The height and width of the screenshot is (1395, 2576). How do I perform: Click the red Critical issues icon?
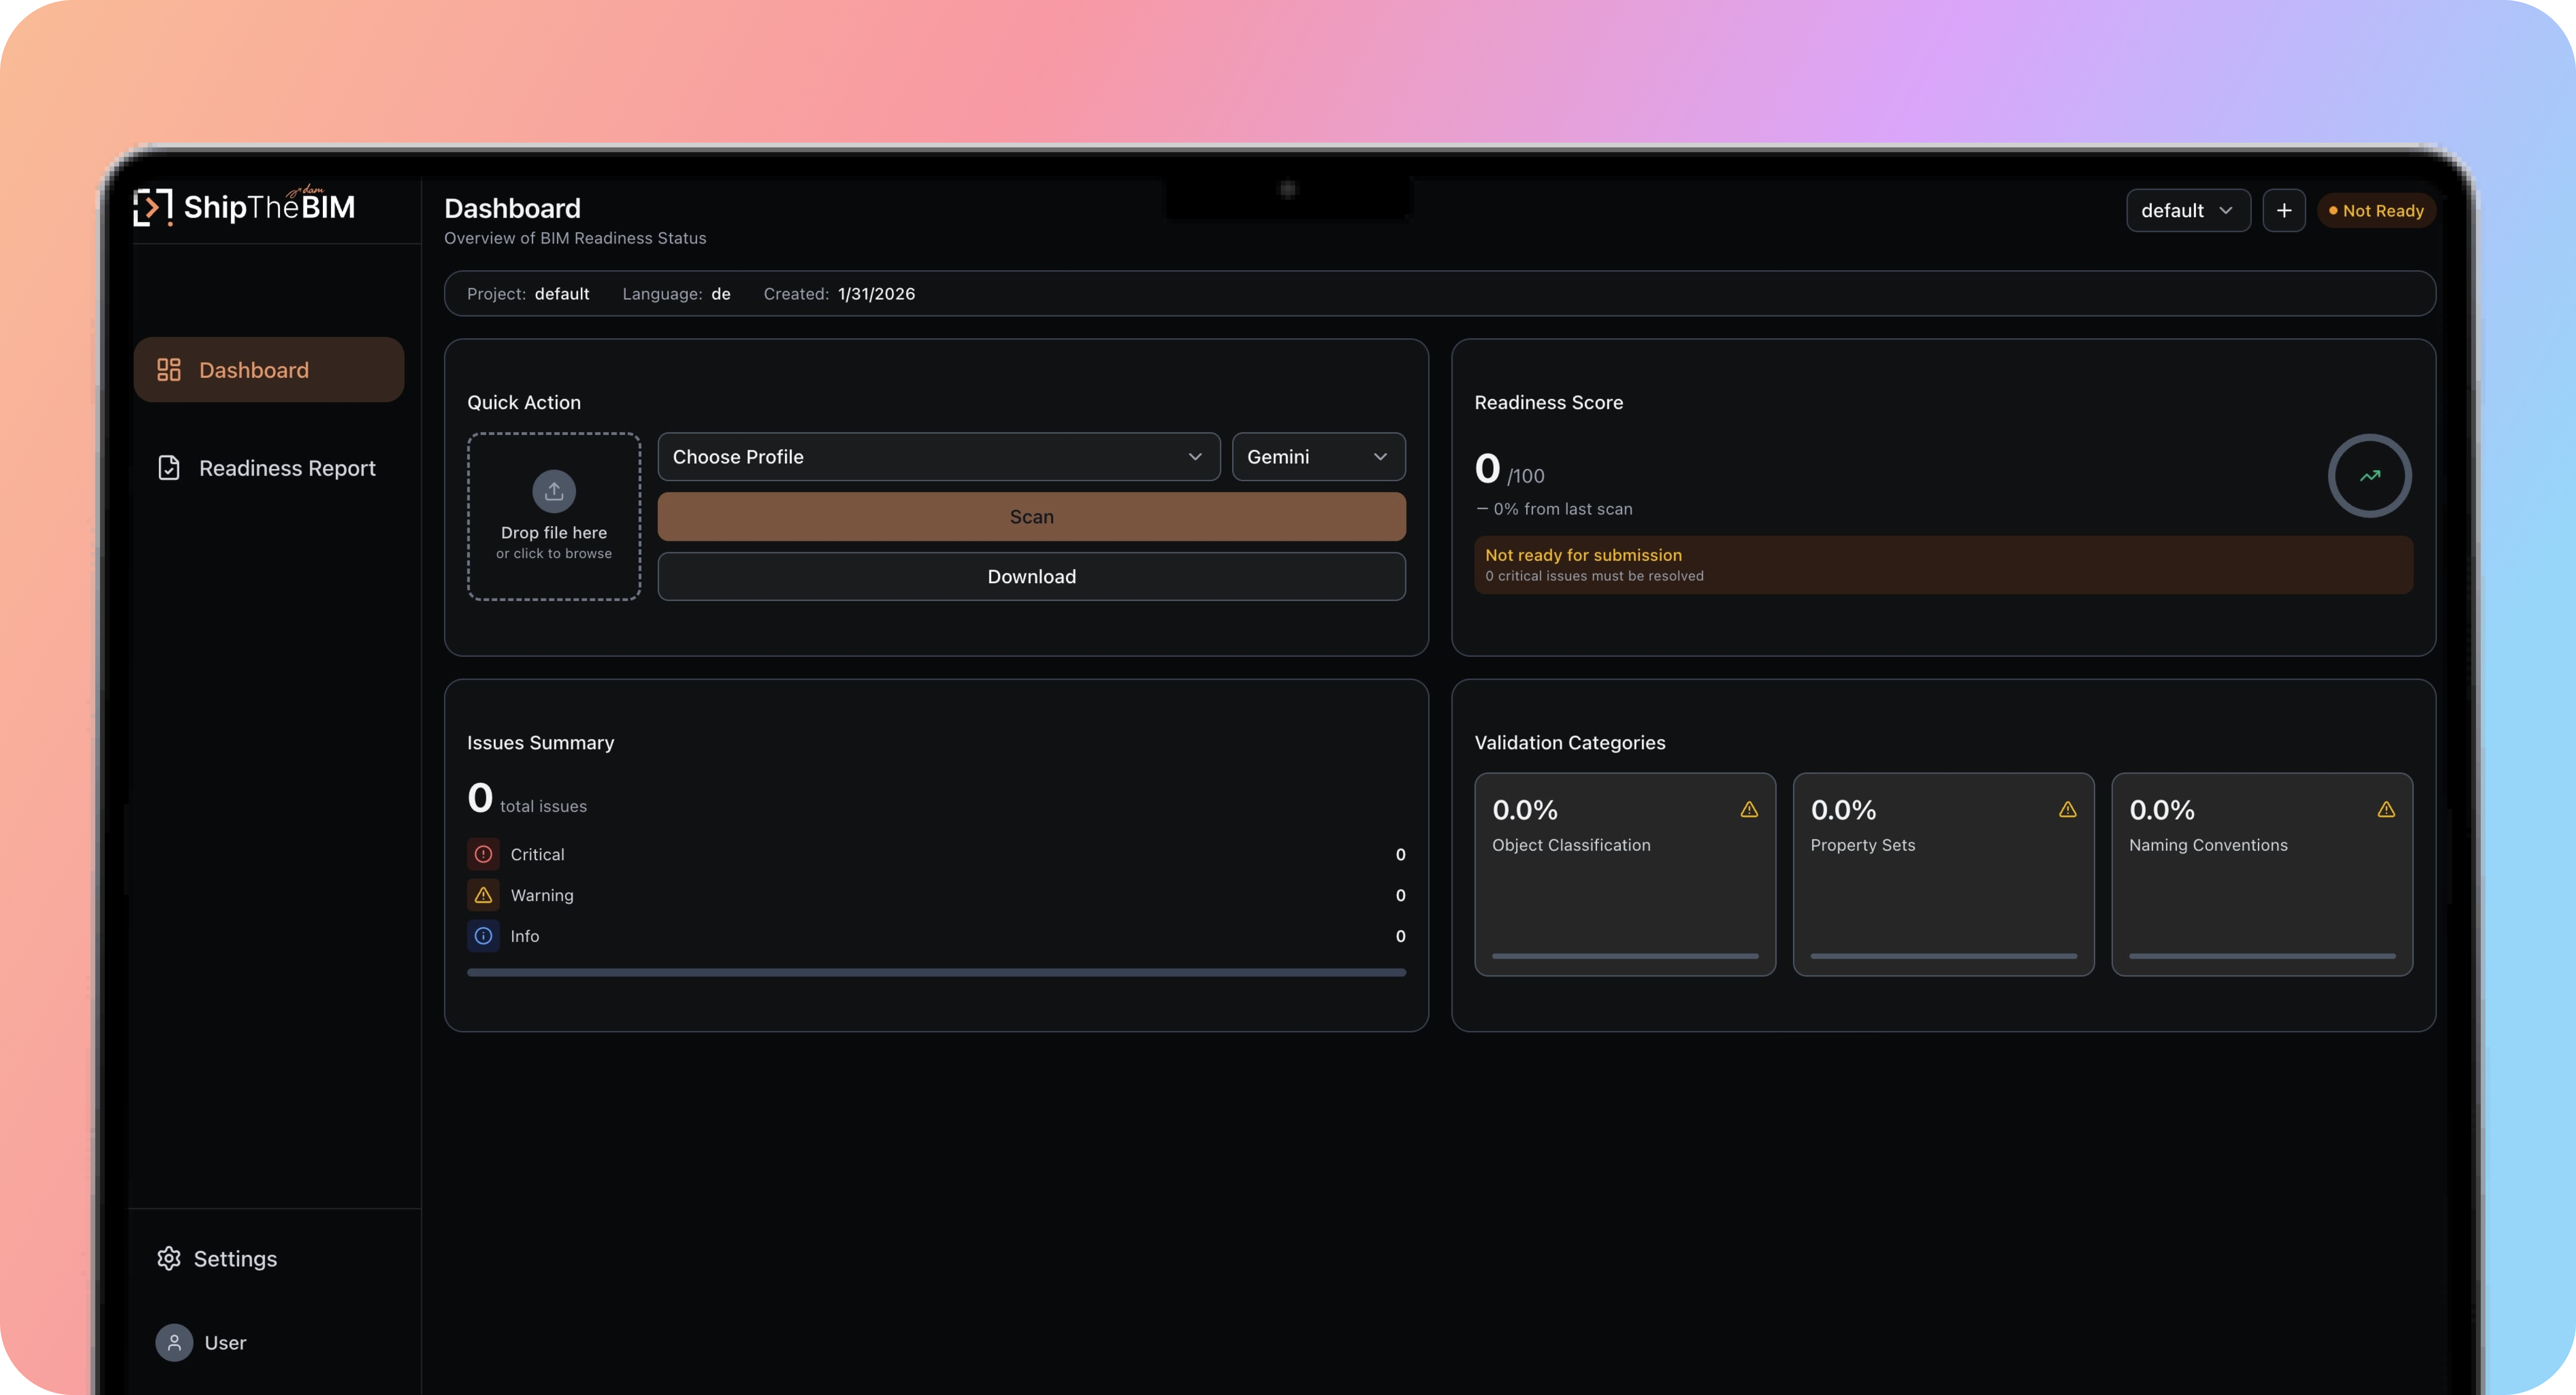[x=483, y=854]
